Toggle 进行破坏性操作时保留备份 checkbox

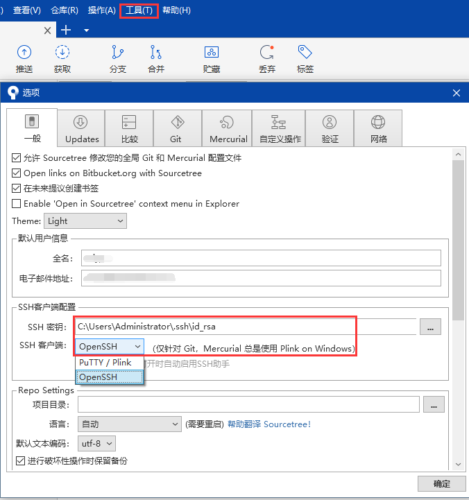coord(20,460)
